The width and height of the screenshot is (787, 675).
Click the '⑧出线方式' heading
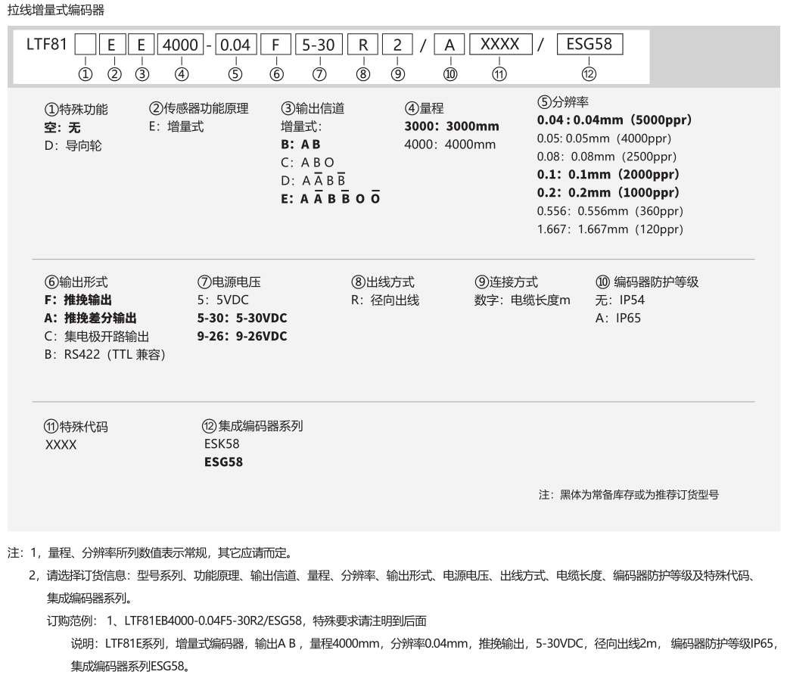click(383, 282)
